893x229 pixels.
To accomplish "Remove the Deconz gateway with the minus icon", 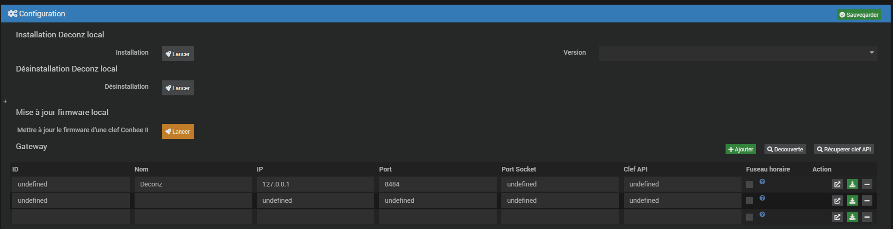I will point(867,184).
